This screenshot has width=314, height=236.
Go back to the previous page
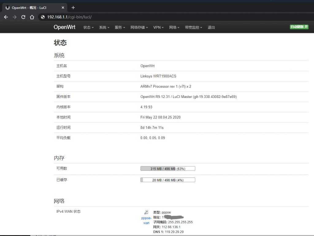pos(6,17)
